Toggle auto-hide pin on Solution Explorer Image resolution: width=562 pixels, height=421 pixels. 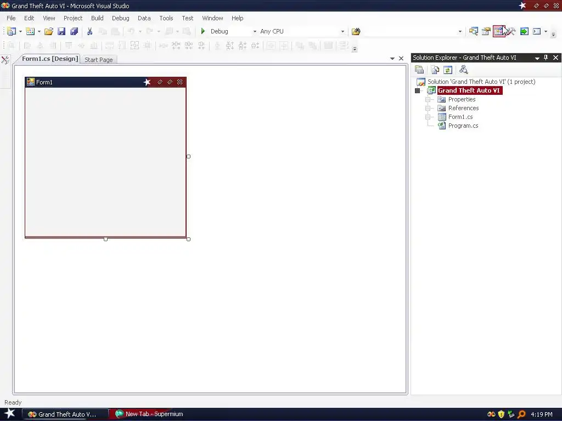546,58
